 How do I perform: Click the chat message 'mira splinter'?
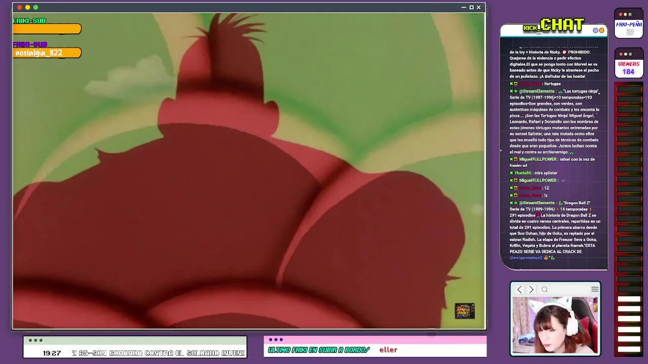[x=546, y=173]
